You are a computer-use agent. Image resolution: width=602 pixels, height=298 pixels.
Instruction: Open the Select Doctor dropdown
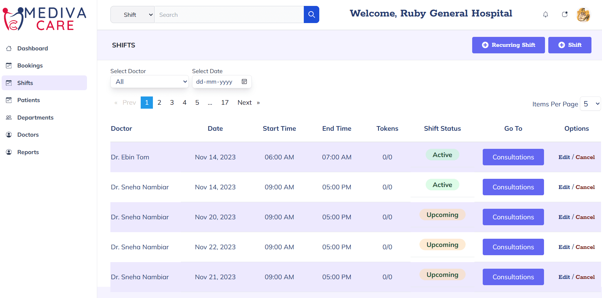[149, 81]
